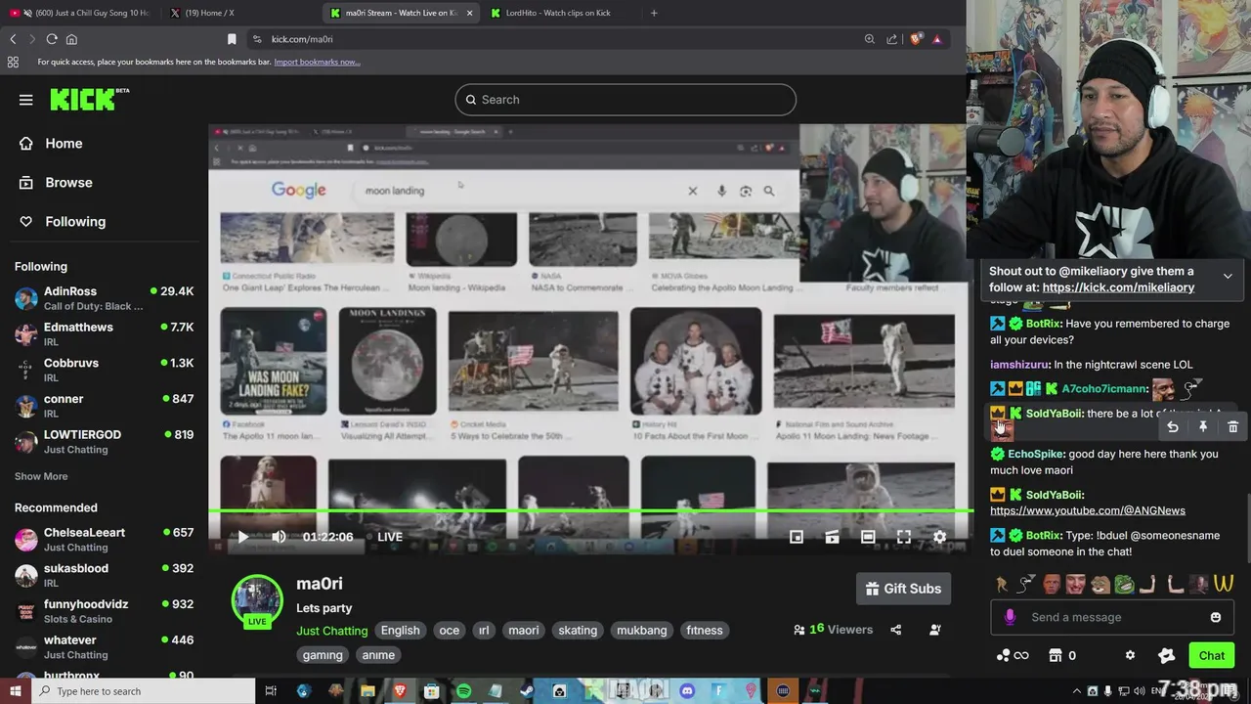Open a new browser tab
The width and height of the screenshot is (1251, 704).
coord(654,13)
